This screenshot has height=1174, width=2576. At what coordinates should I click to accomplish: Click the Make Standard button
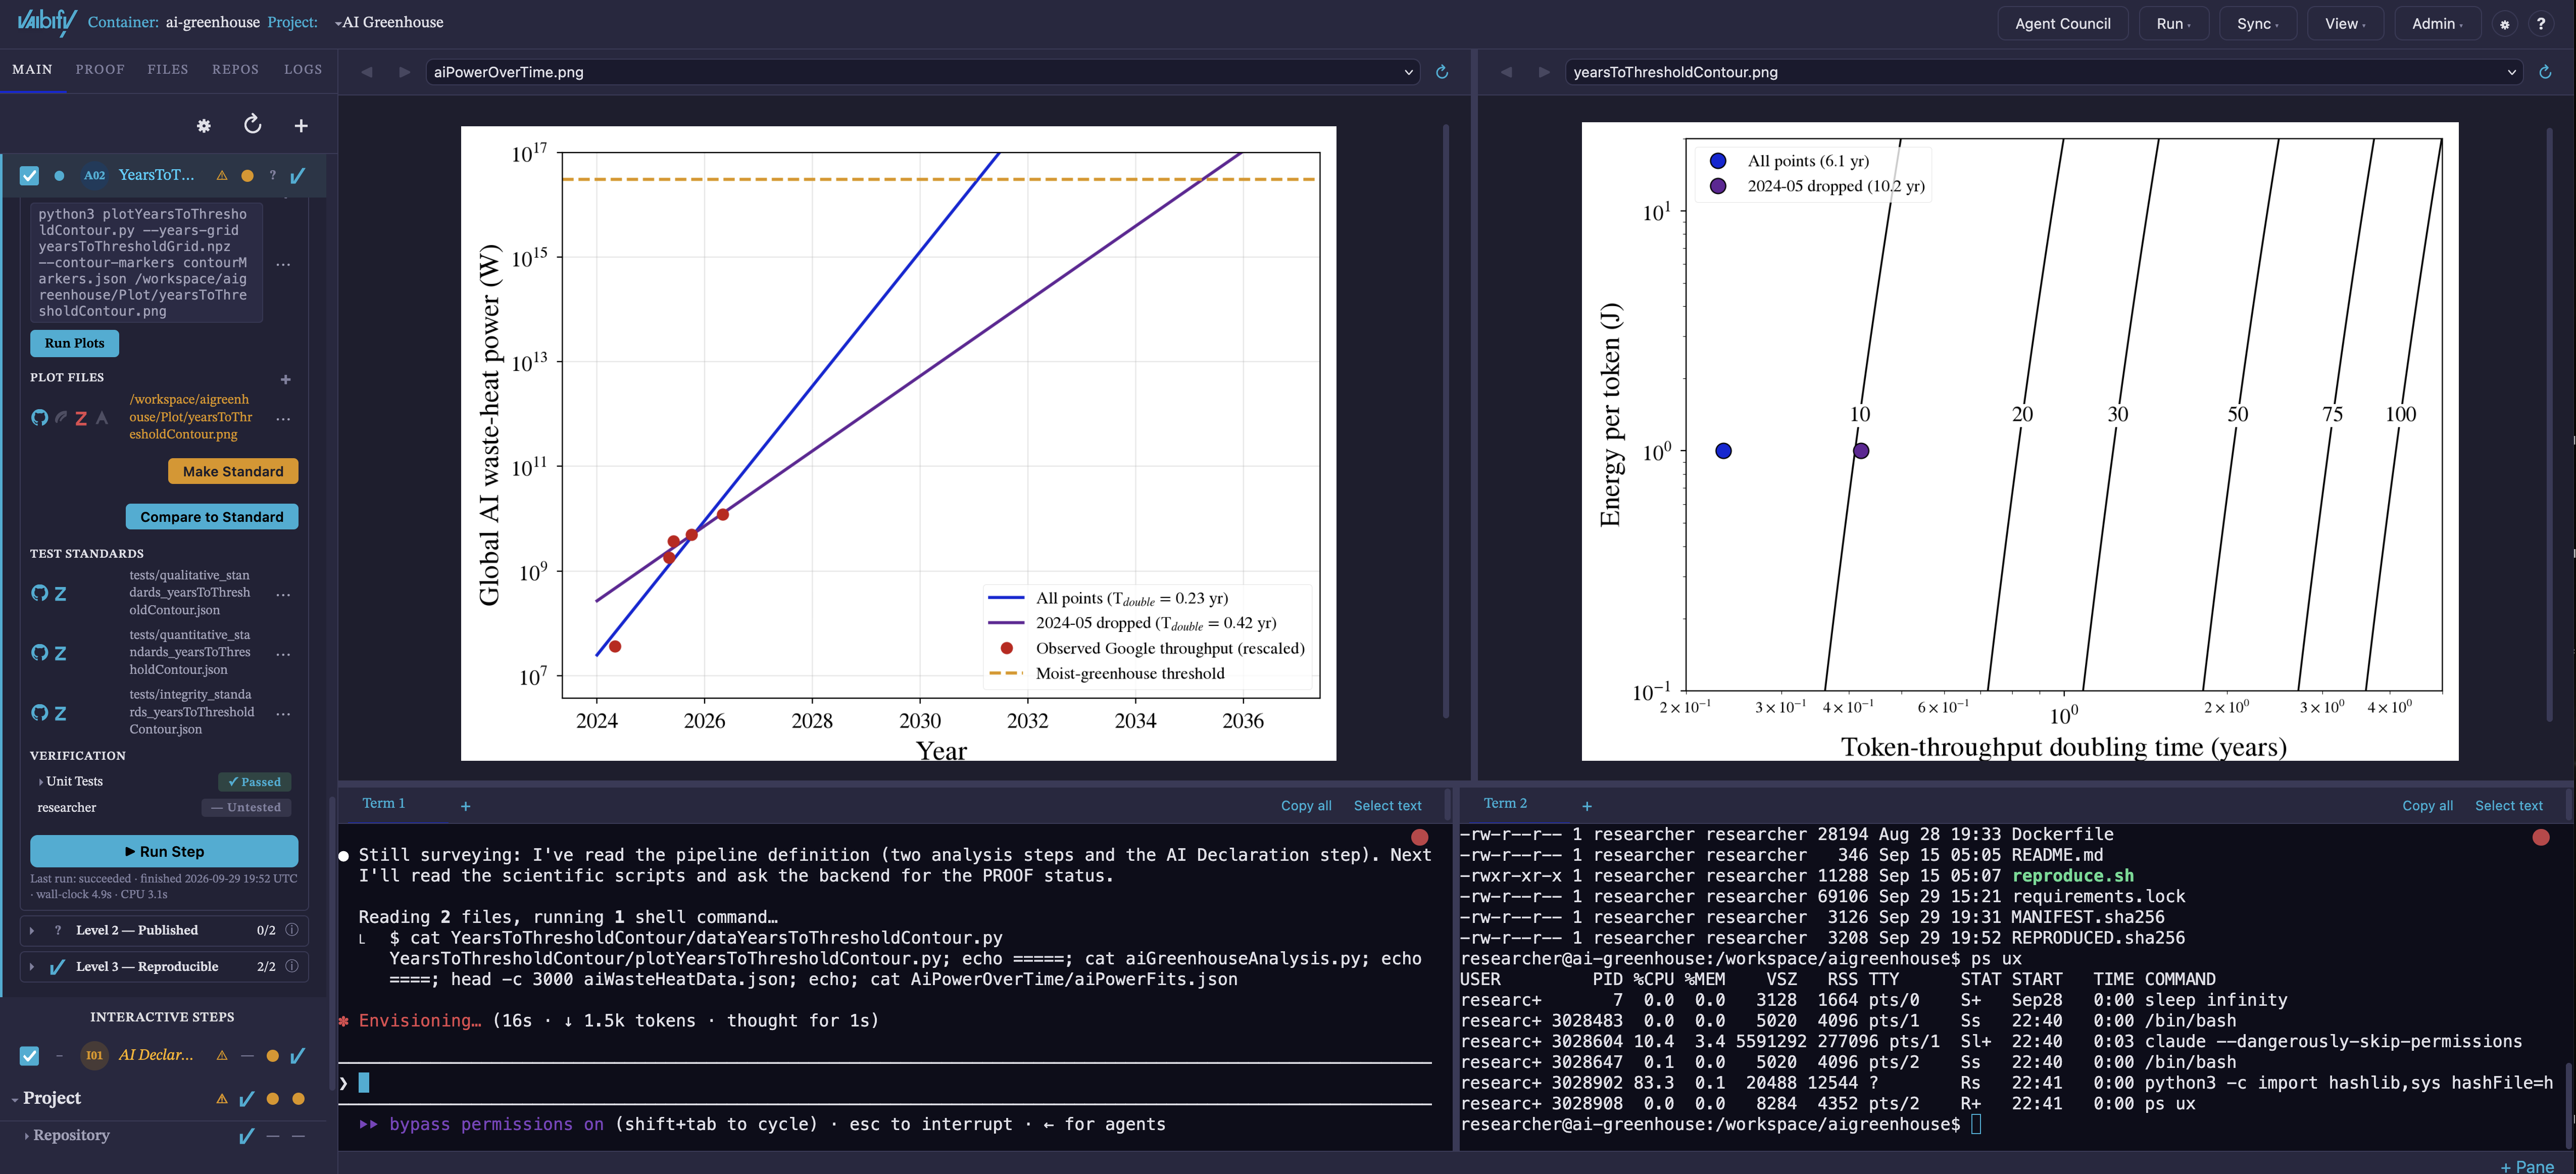click(x=233, y=471)
